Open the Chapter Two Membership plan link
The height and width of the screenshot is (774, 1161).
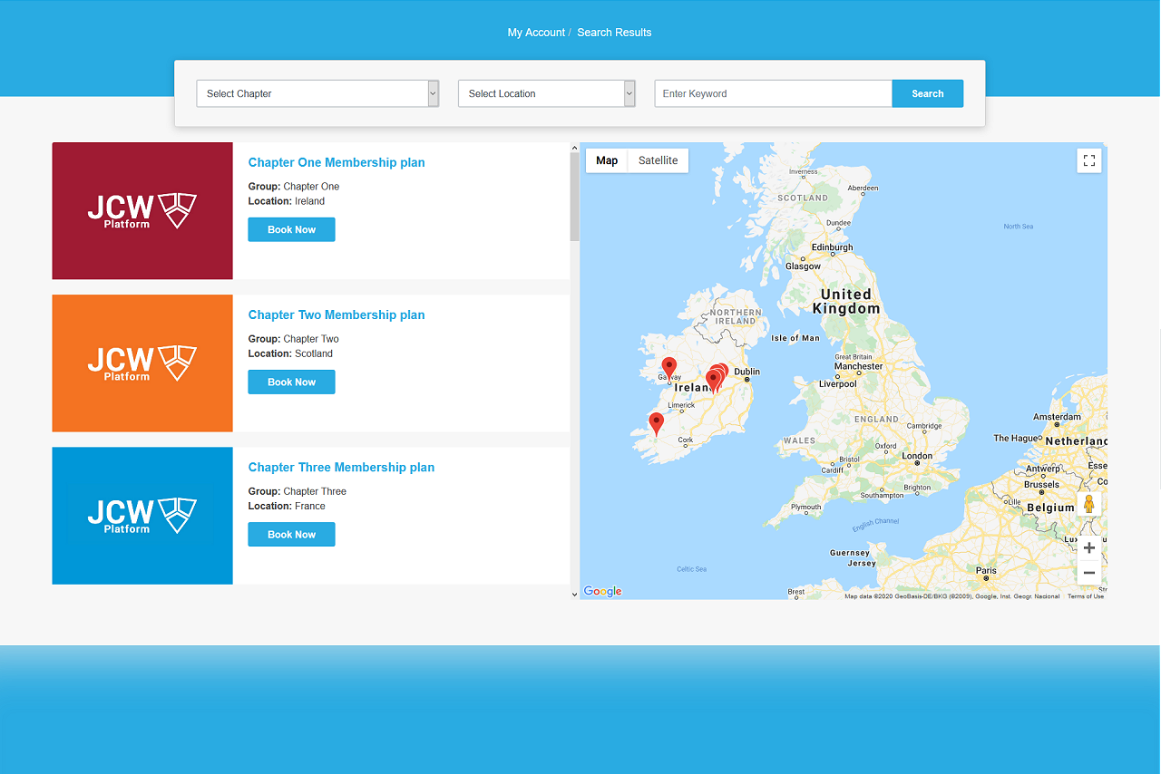[x=336, y=314]
